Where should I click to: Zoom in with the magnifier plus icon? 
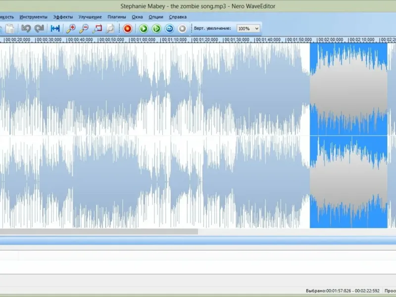(x=71, y=29)
